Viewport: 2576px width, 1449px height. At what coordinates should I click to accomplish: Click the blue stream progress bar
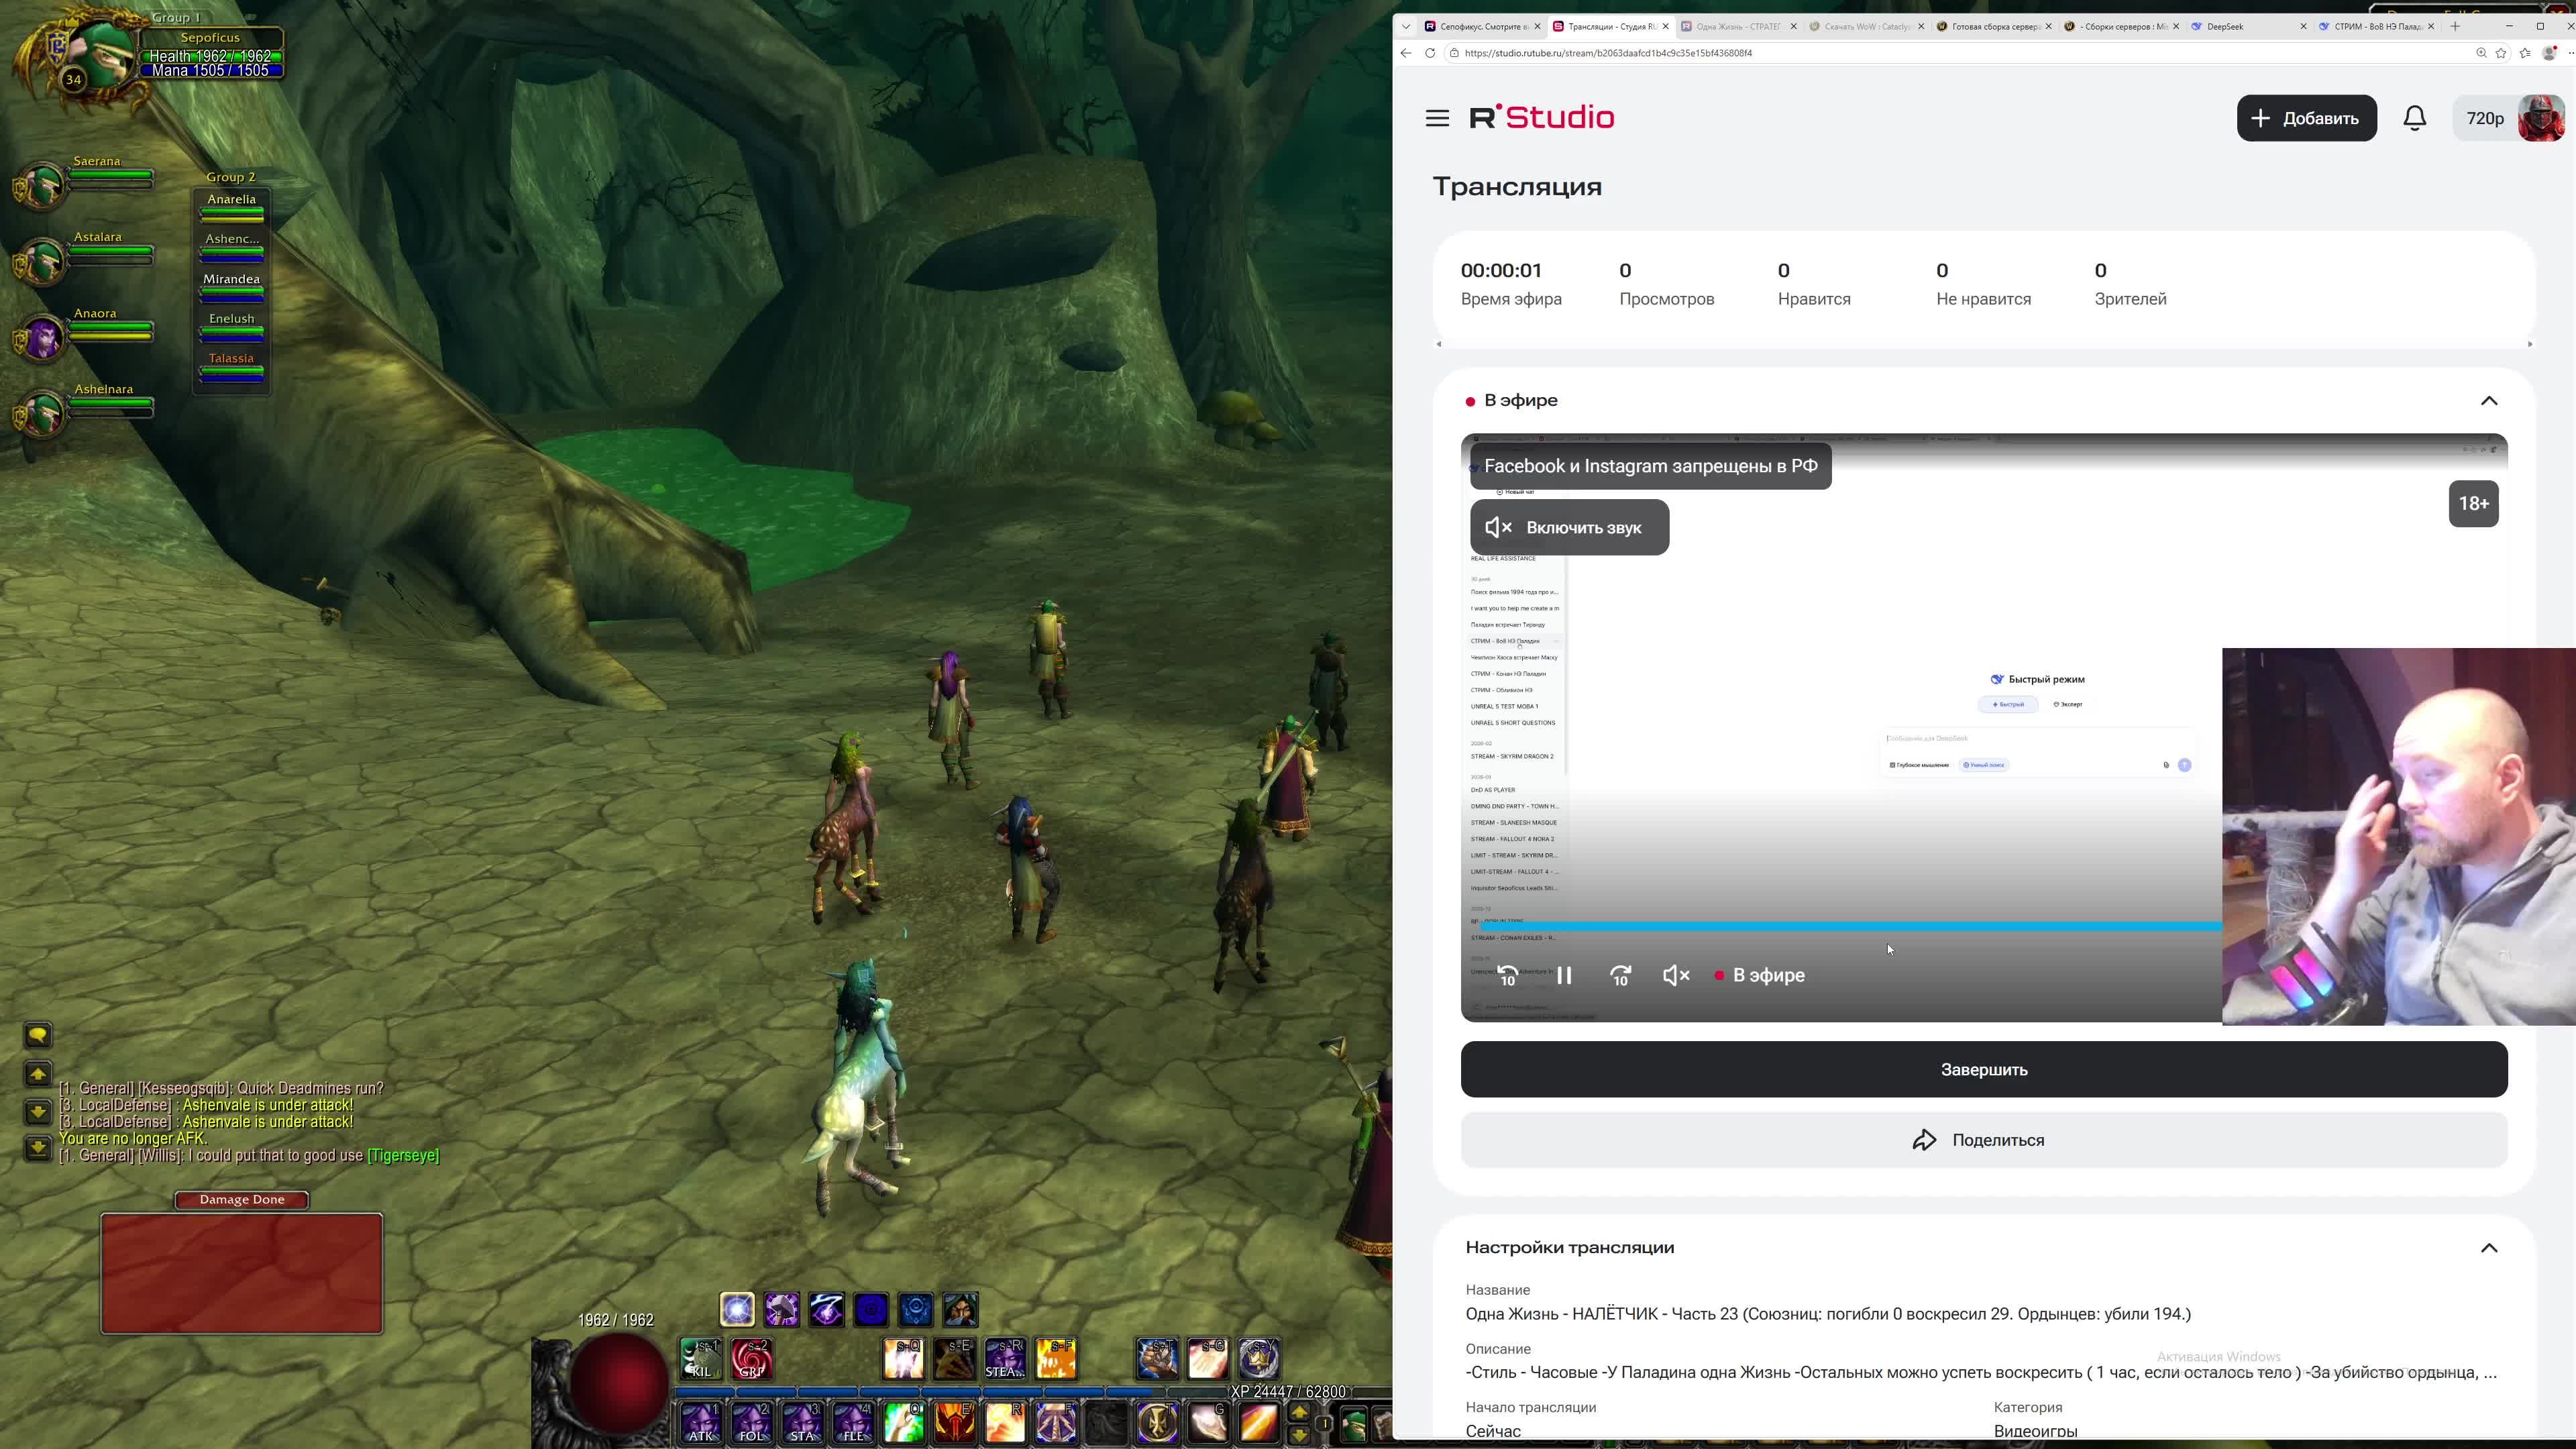[1850, 926]
